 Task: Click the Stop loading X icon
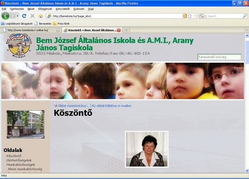click(33, 16)
